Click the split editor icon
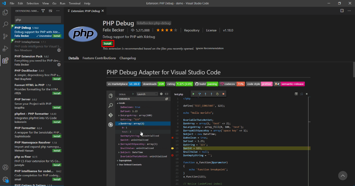355x186 pixels. click(342, 11)
